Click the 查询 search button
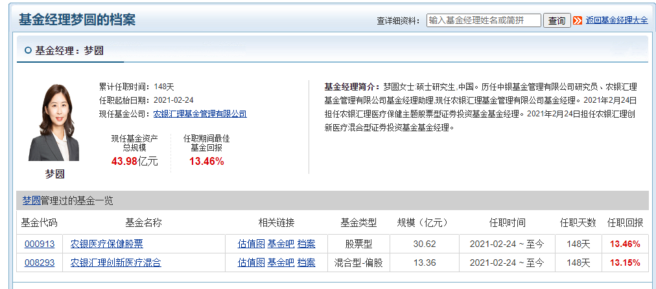The width and height of the screenshot is (656, 289). 557,21
